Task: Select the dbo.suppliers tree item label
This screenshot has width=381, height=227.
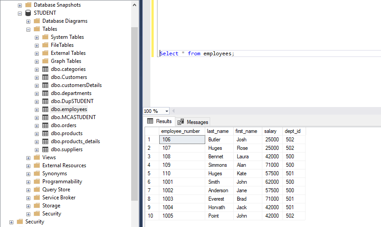Action: pyautogui.click(x=66, y=149)
